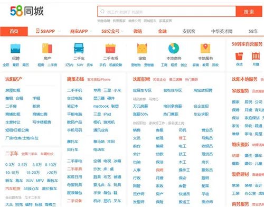The image size is (264, 207).
Task: Open the 新房 link
Action: pos(36,106)
